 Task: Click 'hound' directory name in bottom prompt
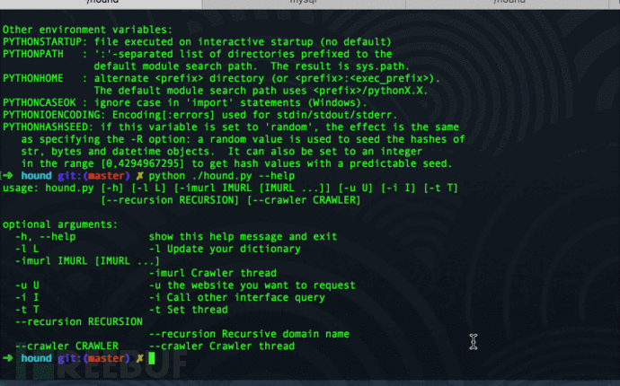36,358
